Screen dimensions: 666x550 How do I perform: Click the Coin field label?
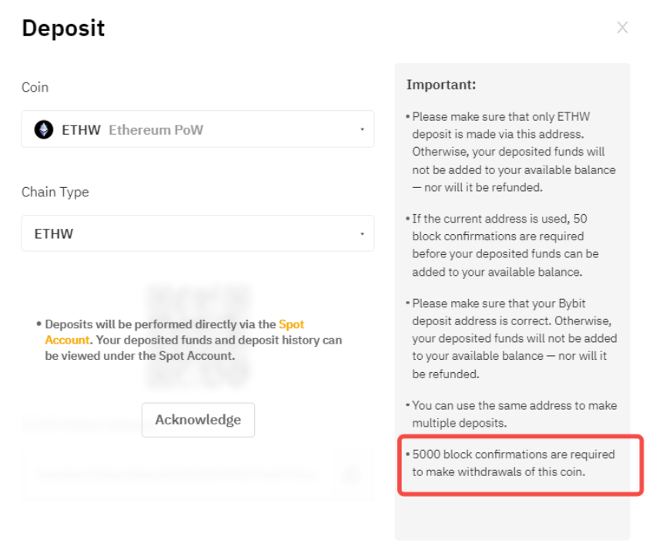tap(35, 87)
